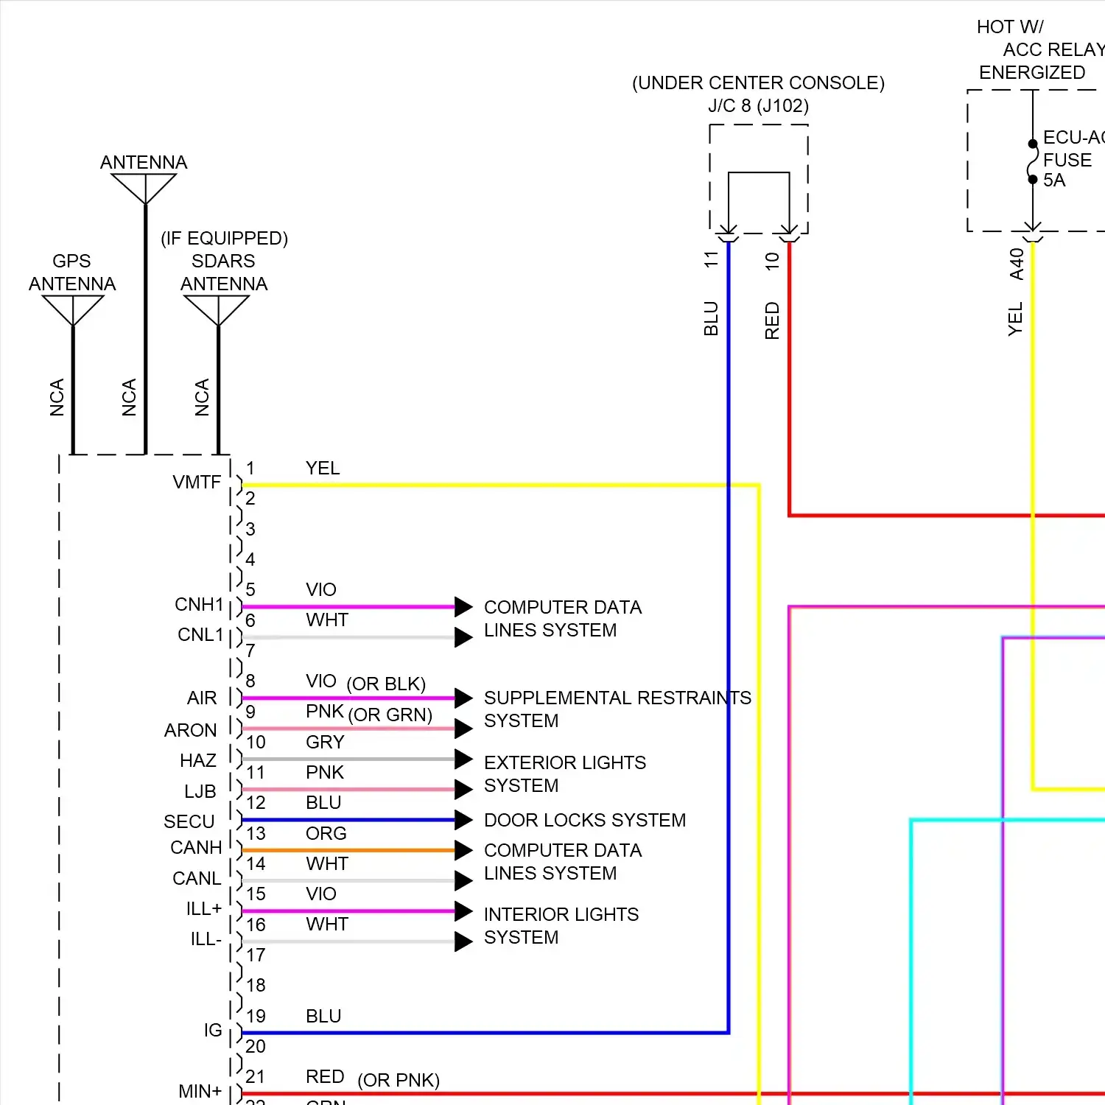This screenshot has height=1105, width=1105.
Task: Click the arrowhead on the ARON wire
Action: point(463,729)
